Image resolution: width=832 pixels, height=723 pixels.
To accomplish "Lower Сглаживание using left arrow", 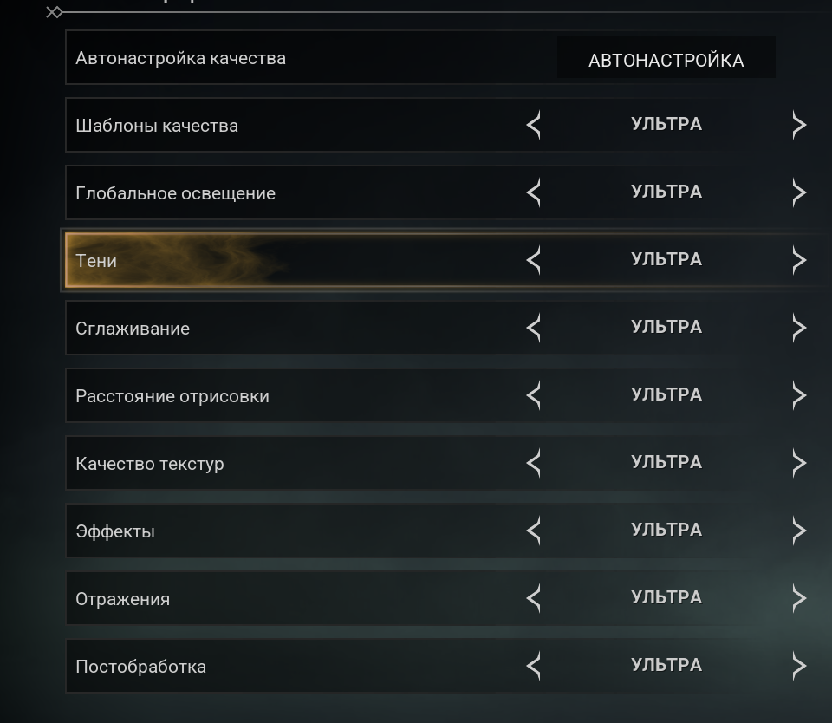I will tap(534, 328).
